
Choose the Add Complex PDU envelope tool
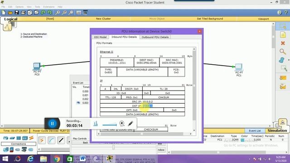tap(283, 86)
